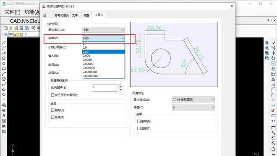Select the Mirror tool

pos(274,79)
